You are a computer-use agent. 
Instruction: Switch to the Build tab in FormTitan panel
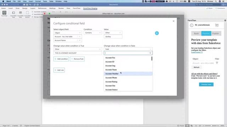196,34
